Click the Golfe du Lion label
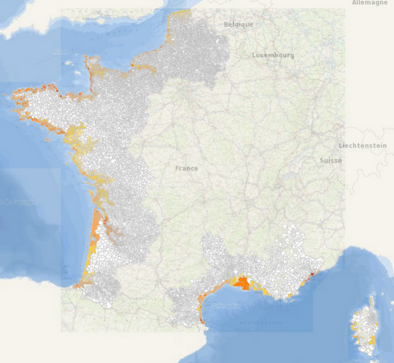The height and width of the screenshot is (363, 394). click(226, 306)
